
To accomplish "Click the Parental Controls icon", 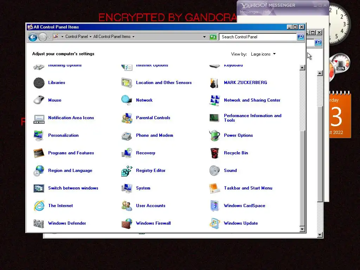I will pos(127,118).
